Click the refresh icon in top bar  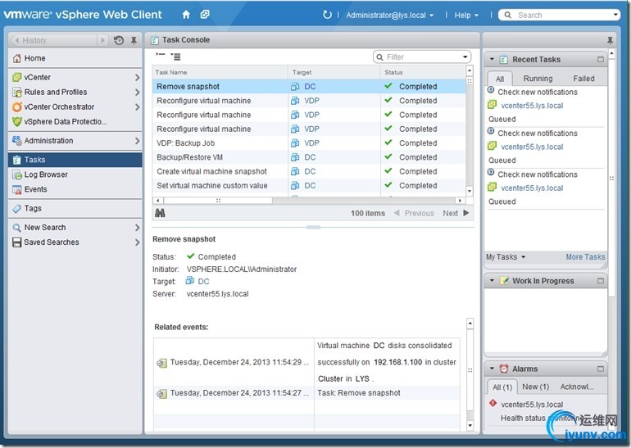(x=327, y=15)
